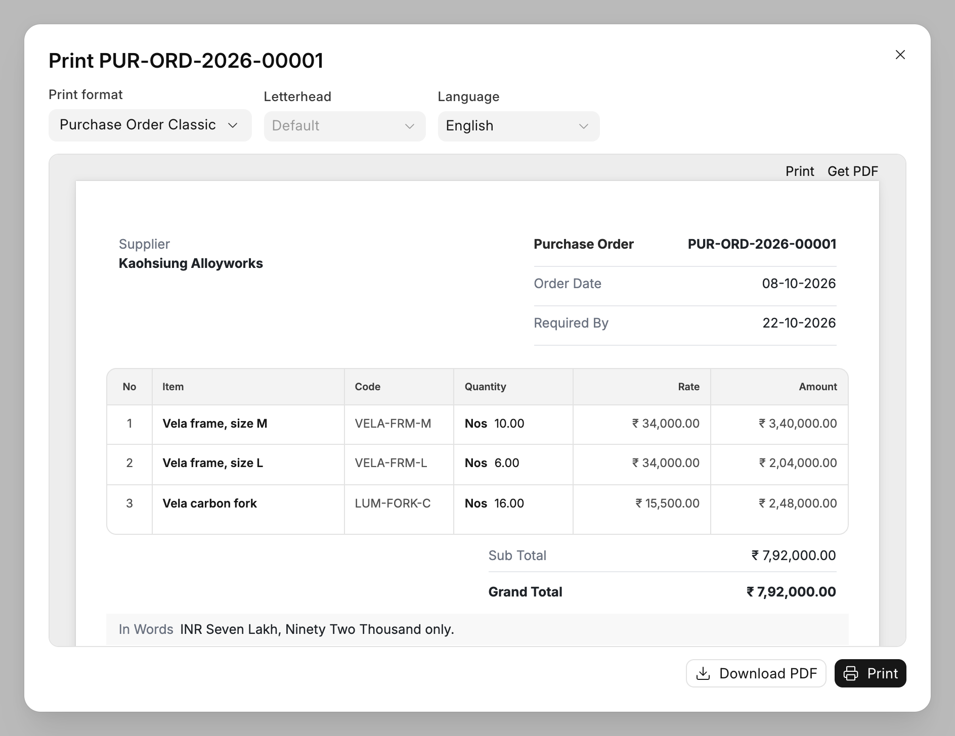Click the code VELA-FRM-M
This screenshot has width=955, height=736.
pyautogui.click(x=393, y=424)
